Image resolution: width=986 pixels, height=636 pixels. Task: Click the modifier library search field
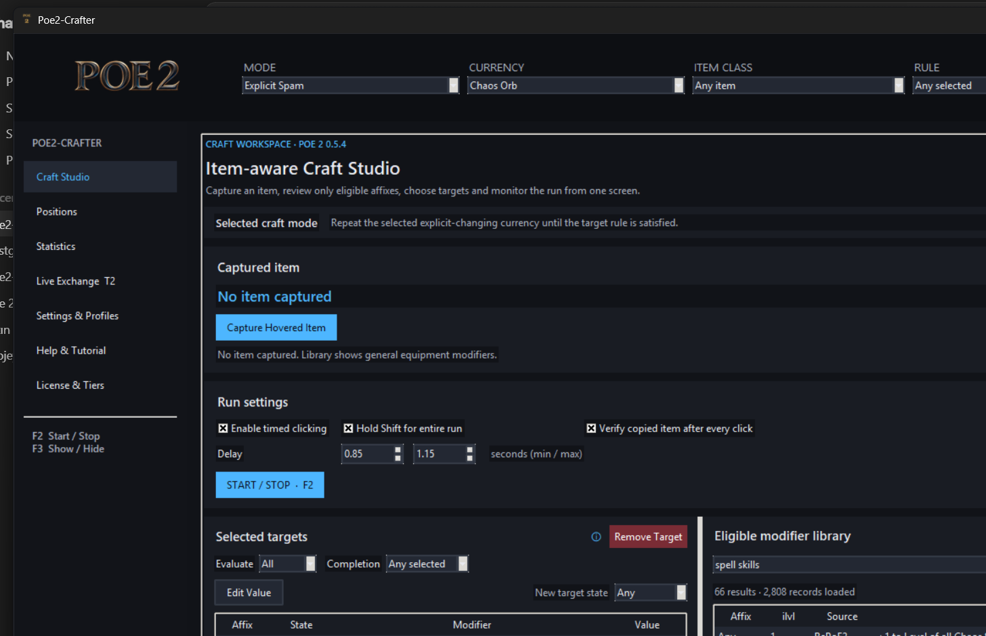click(849, 565)
